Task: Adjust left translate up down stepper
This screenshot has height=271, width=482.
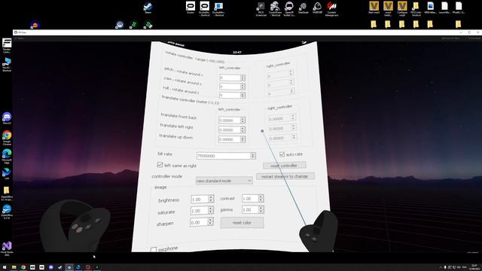Action: click(x=243, y=139)
